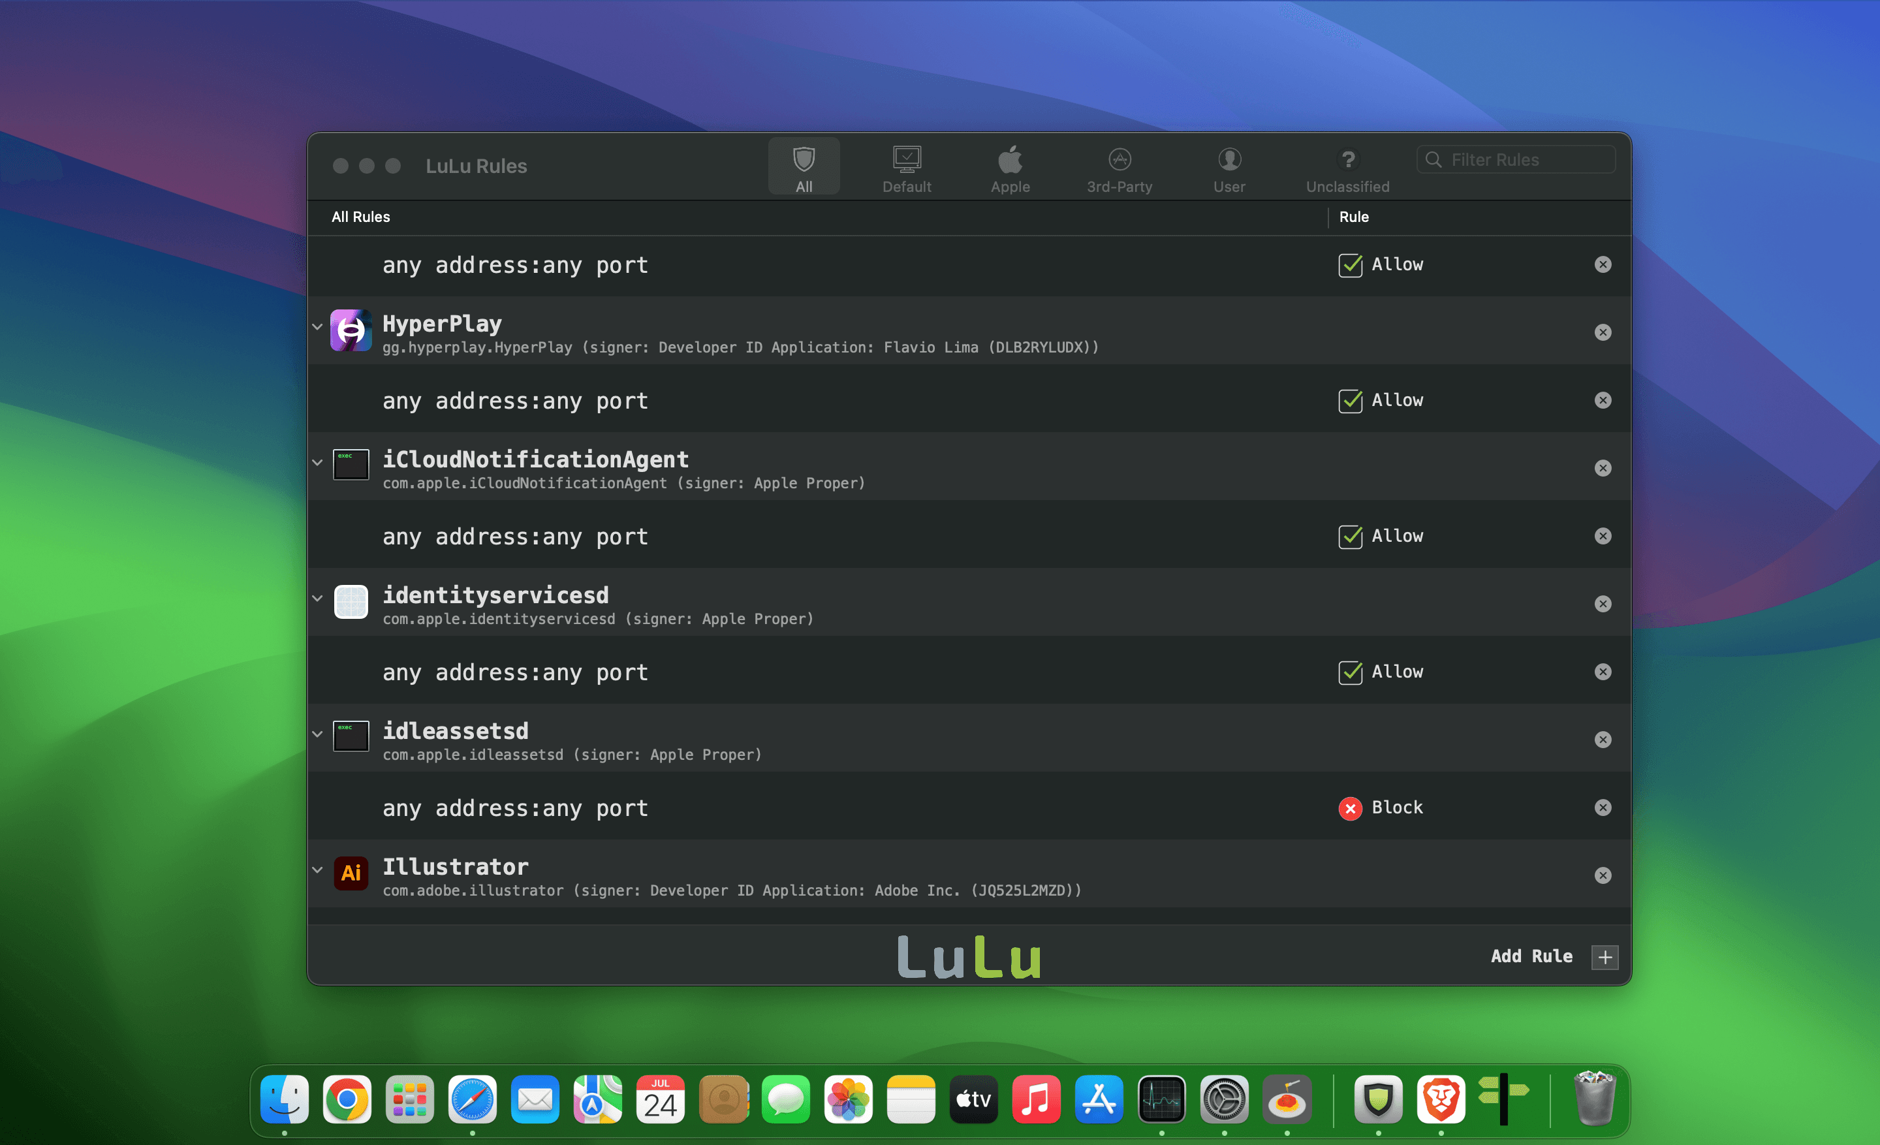
Task: Open Finder from the dock
Action: tap(284, 1099)
